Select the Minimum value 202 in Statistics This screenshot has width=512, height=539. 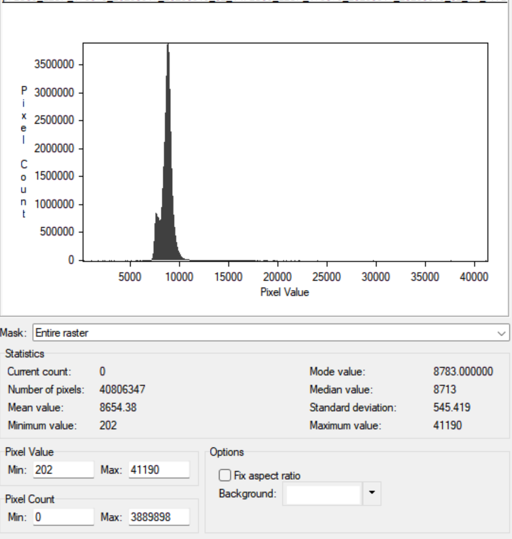(x=108, y=426)
